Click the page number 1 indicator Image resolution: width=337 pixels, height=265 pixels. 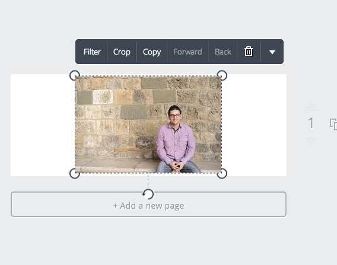tap(311, 123)
